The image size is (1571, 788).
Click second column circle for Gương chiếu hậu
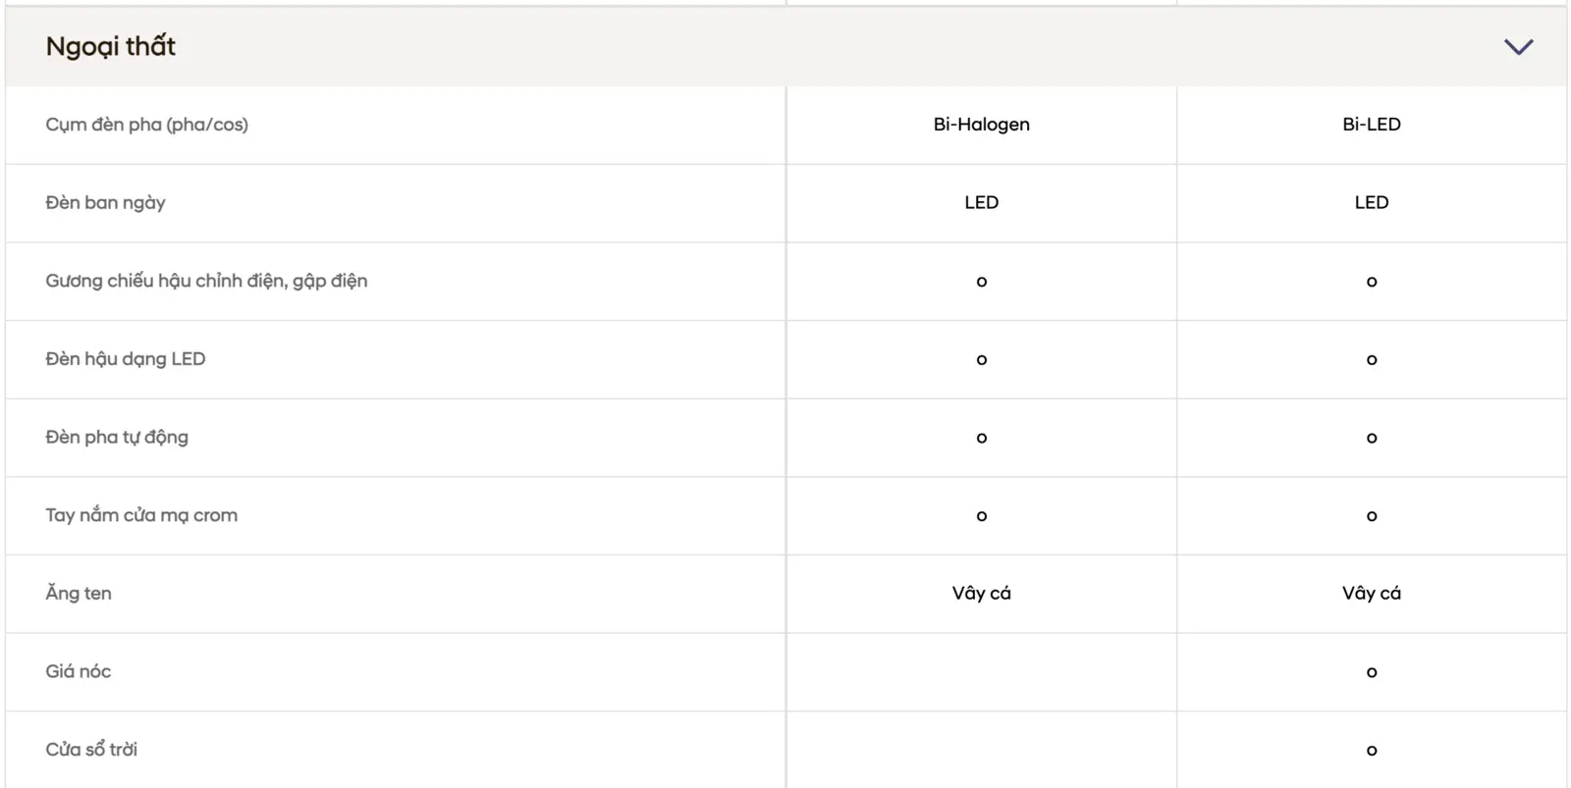1372,282
